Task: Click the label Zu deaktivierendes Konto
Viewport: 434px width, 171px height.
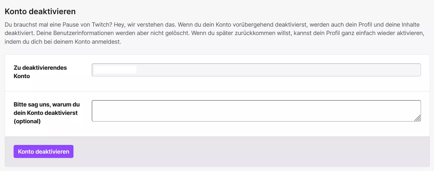Action: (x=40, y=72)
